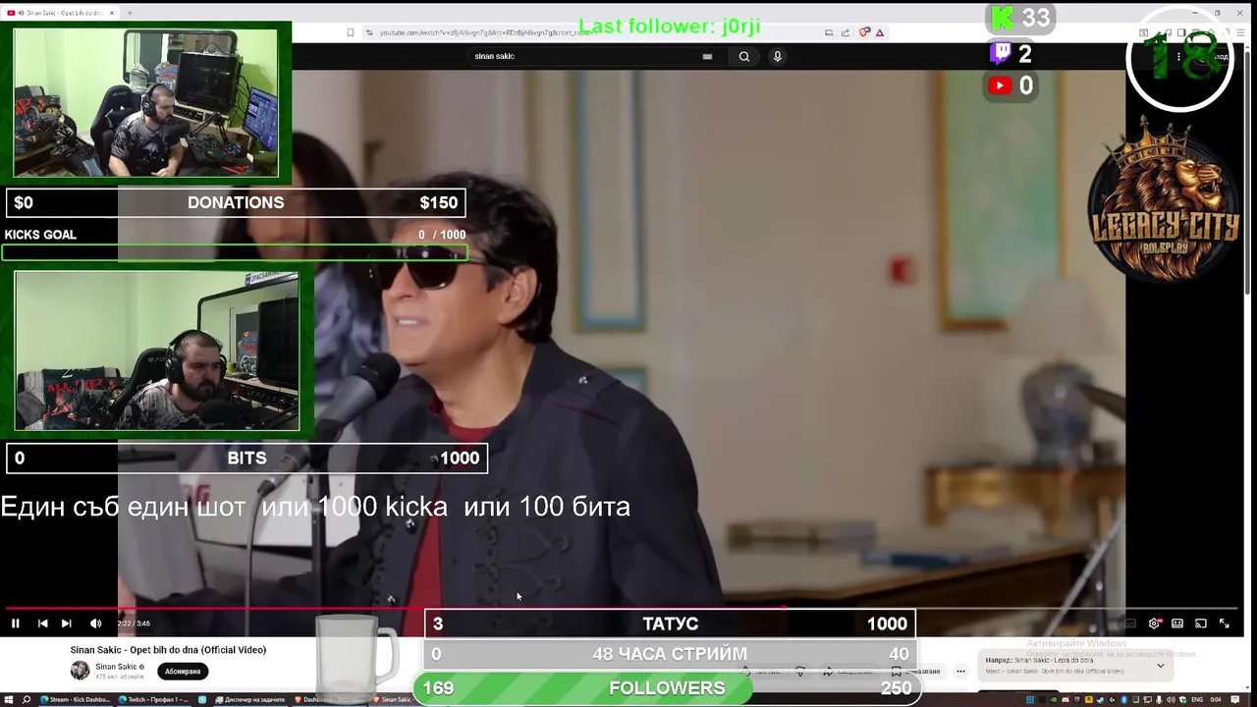Click the video title 'Opet bih do dna'
Viewport: 1257px width, 707px height.
(168, 650)
